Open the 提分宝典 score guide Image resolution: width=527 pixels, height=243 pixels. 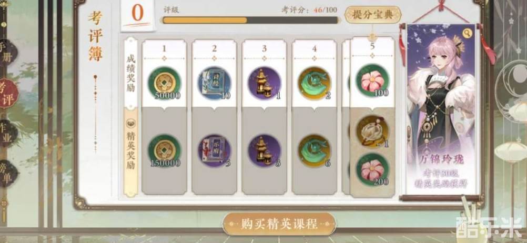click(x=373, y=14)
